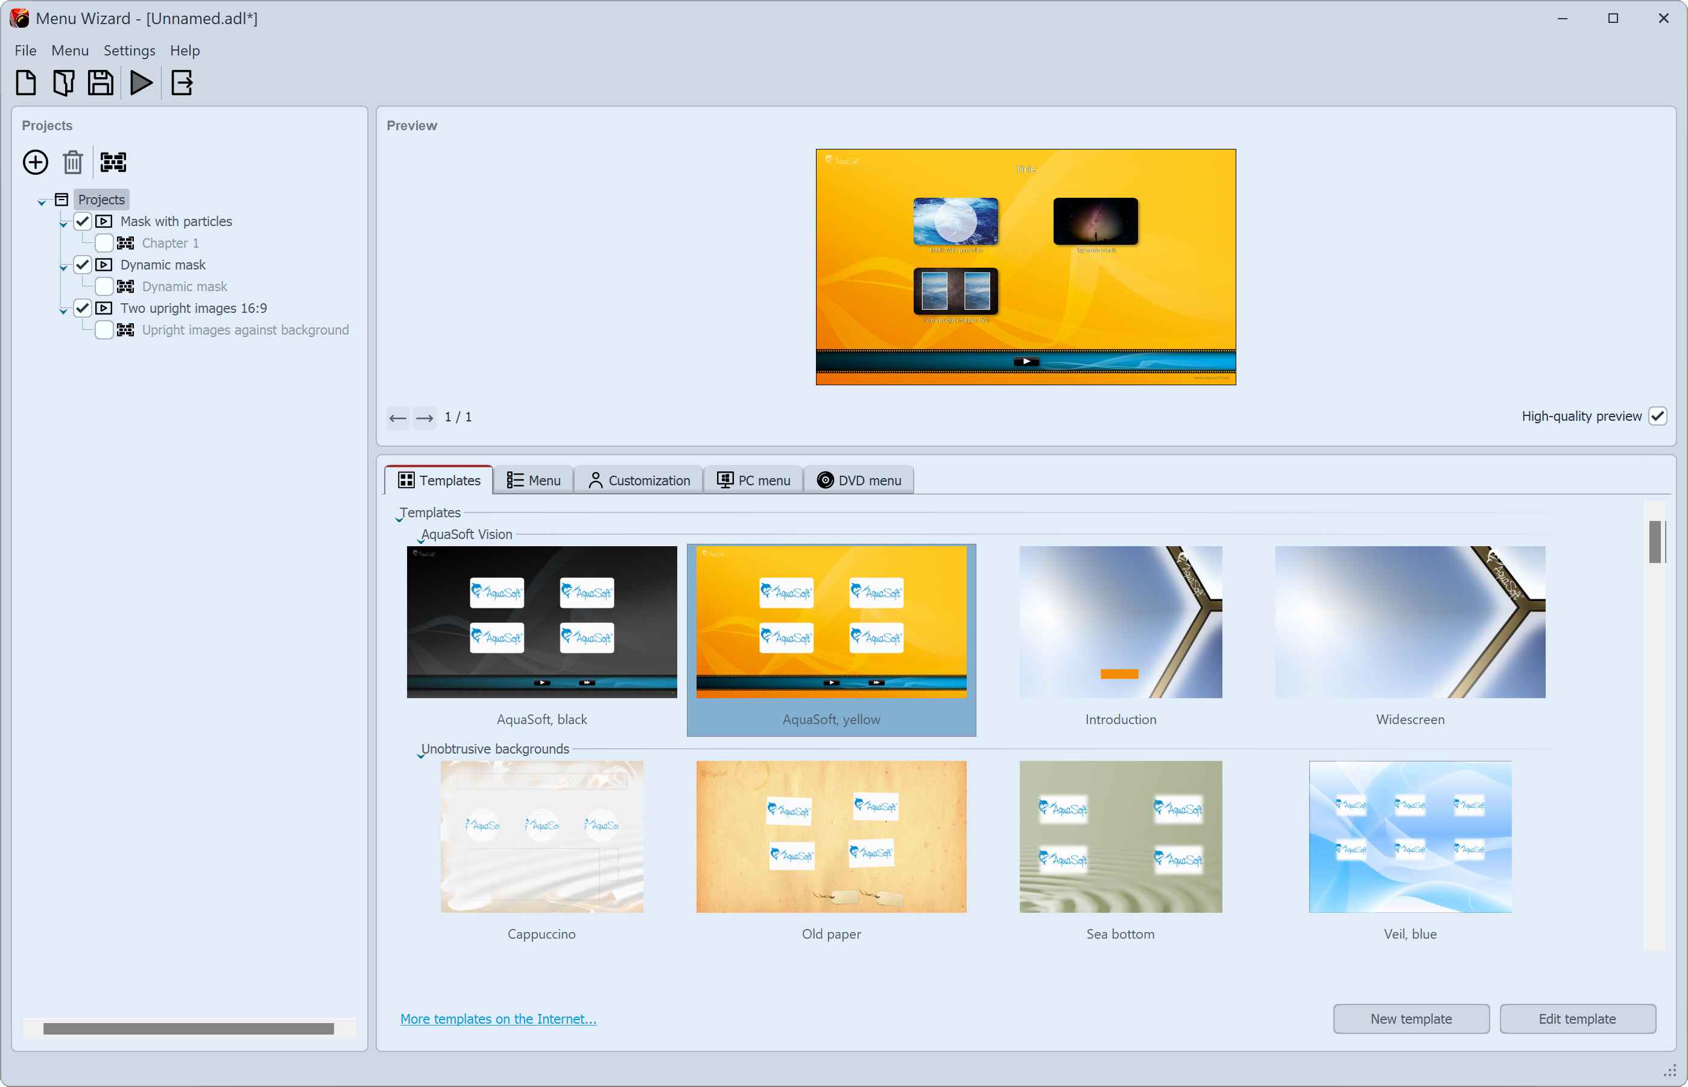Toggle visibility of Dynamic mask project
1688x1087 pixels.
click(80, 265)
